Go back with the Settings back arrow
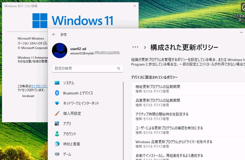 [x=54, y=34]
